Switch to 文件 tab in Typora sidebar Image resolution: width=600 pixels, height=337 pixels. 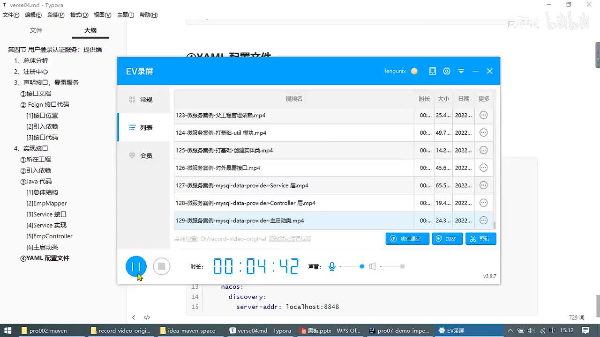[36, 30]
